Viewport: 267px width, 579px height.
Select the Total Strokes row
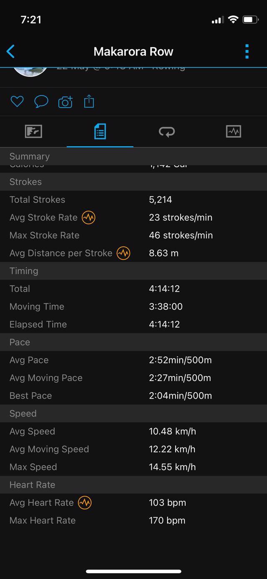[133, 200]
